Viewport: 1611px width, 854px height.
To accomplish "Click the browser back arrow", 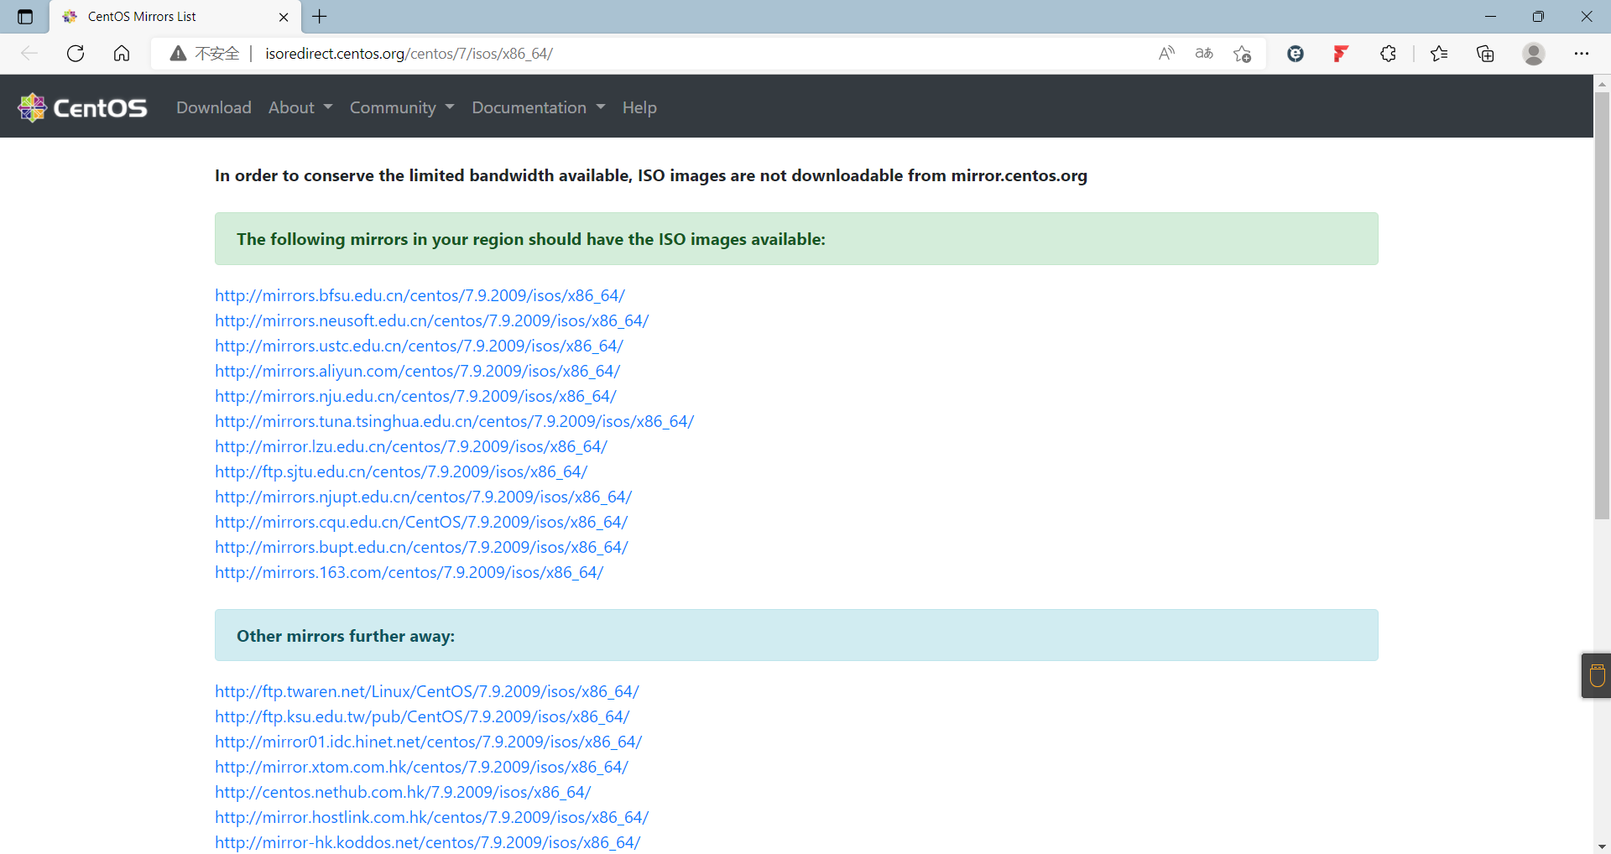I will coord(29,54).
